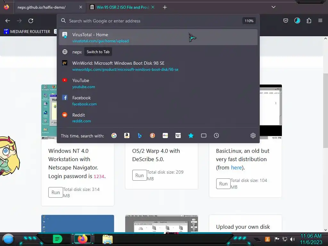Screen dimensions: 328x246
Task: Open the MEDIAFIRE ROULETTER bookmark
Action: [27, 32]
